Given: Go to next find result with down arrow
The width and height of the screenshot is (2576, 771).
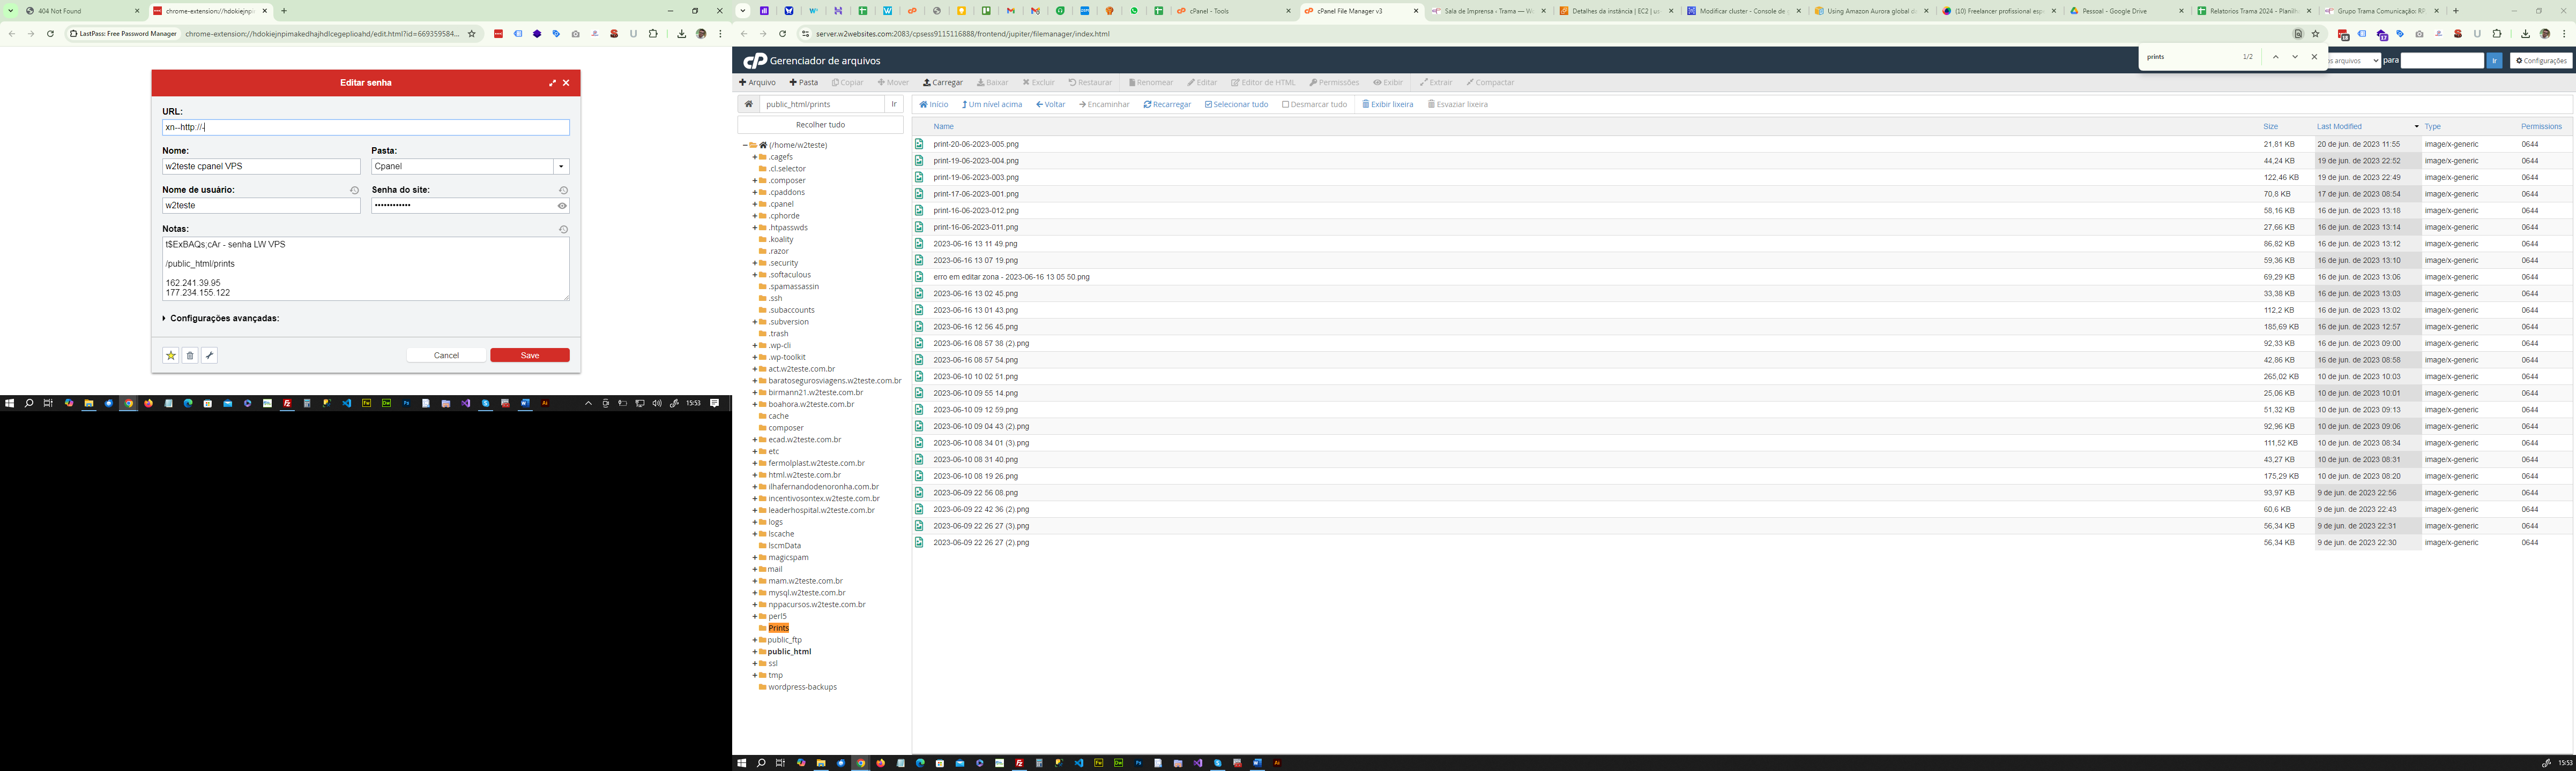Looking at the screenshot, I should (2294, 57).
